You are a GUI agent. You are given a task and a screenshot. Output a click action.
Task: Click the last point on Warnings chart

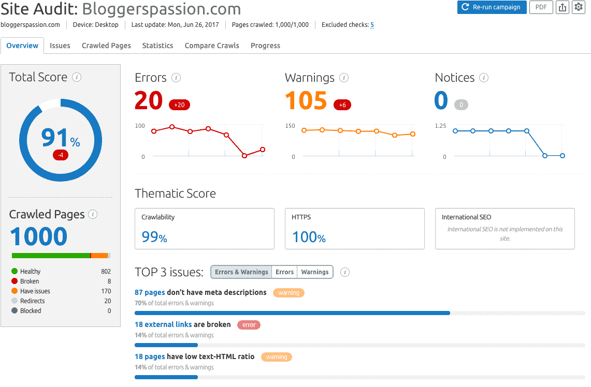pos(413,134)
